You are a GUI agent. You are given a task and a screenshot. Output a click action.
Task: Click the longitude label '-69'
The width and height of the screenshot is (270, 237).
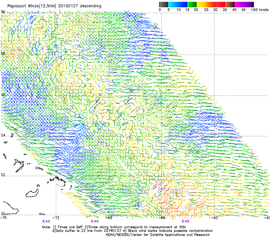tap(109, 218)
